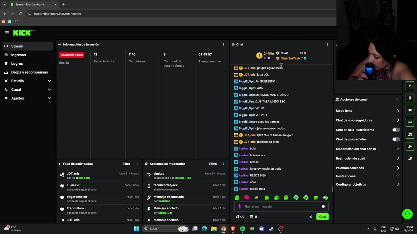Expand the Ajustes sidebar section
The image size is (417, 234).
(50, 98)
